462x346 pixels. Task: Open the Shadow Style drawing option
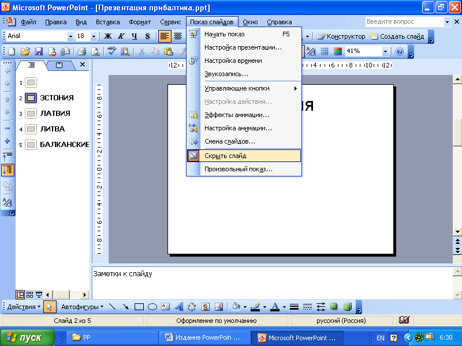coord(334,307)
